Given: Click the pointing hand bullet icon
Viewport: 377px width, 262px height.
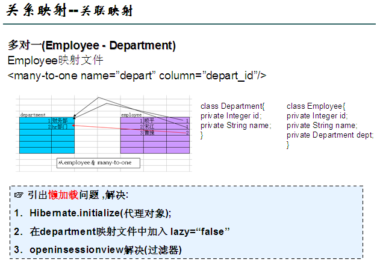Looking at the screenshot, I should pos(19,195).
